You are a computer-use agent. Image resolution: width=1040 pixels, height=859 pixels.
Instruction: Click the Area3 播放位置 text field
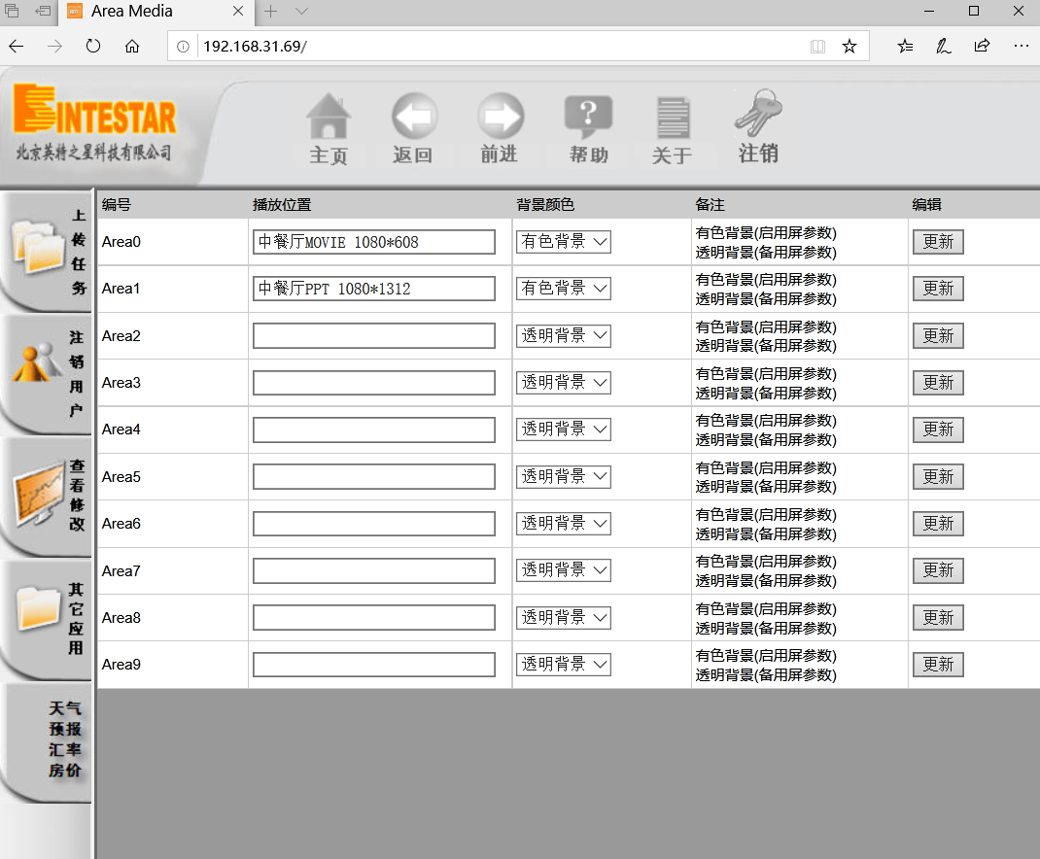[x=374, y=383]
